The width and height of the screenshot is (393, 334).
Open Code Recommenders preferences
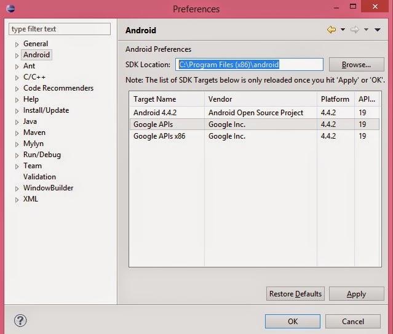58,88
